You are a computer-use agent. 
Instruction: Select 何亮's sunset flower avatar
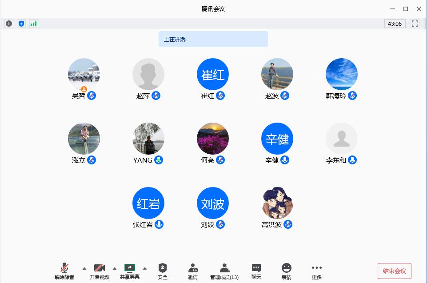click(x=213, y=139)
